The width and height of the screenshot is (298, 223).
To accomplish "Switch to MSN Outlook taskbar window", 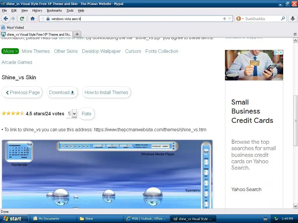I will tap(146, 219).
